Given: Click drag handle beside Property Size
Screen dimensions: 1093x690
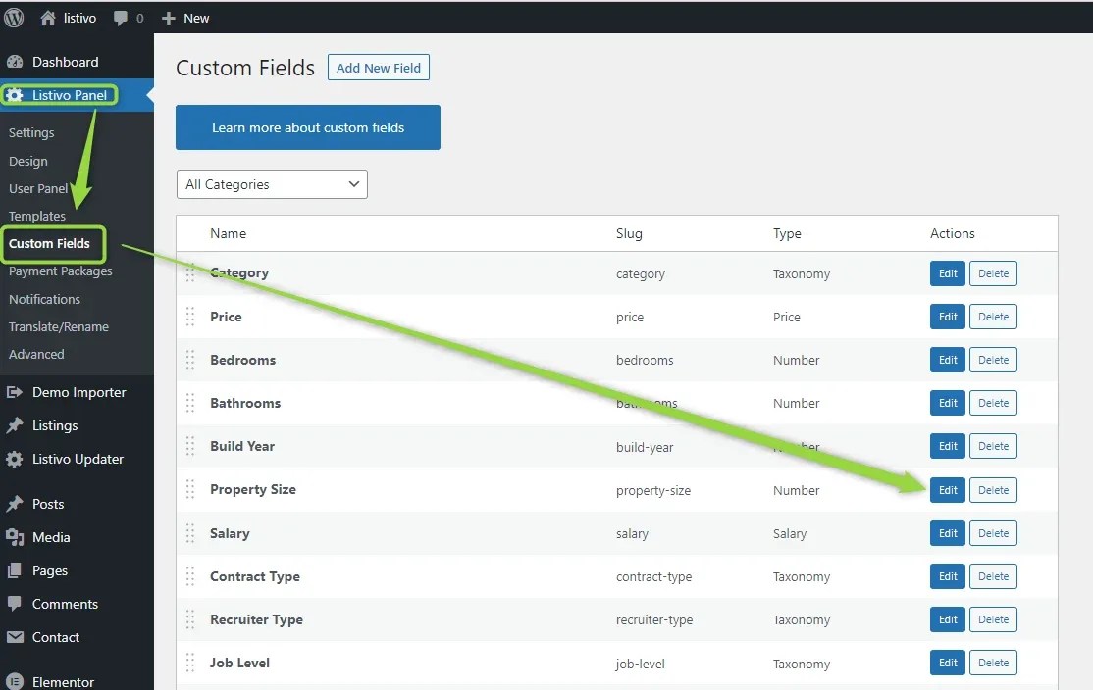Looking at the screenshot, I should point(190,489).
